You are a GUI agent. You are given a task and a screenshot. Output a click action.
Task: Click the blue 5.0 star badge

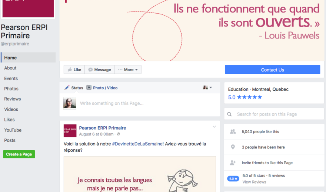233,179
